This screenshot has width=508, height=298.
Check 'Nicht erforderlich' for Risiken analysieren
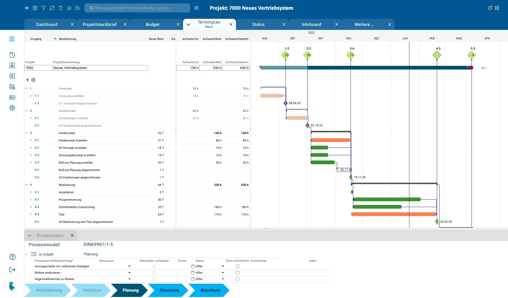[x=237, y=273]
